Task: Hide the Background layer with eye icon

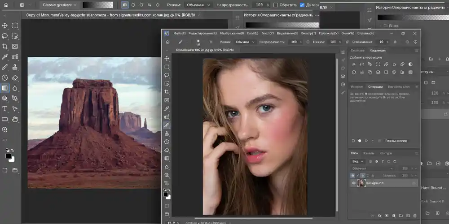Action: (x=354, y=183)
